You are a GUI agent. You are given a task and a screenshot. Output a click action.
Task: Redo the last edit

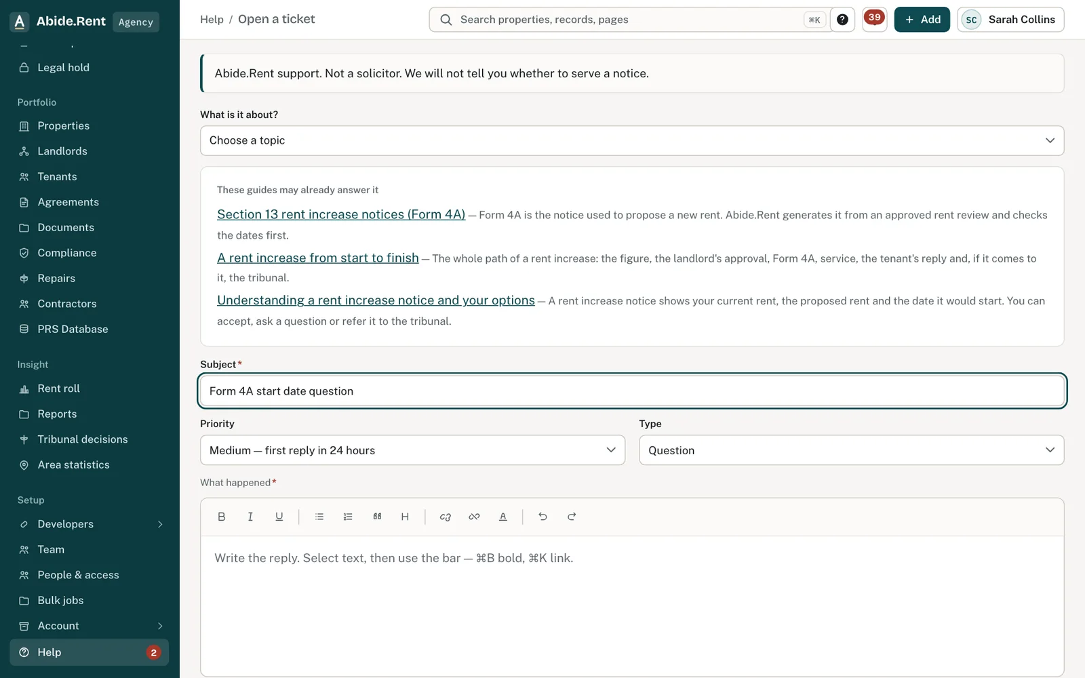pos(572,517)
